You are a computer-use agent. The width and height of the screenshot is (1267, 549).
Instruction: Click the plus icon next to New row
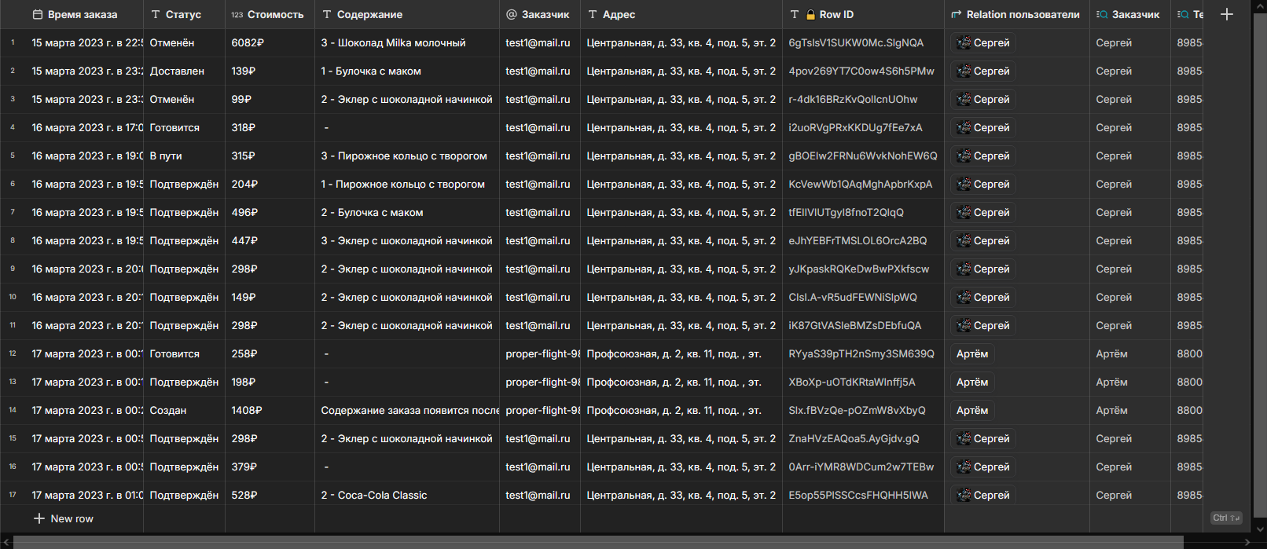click(x=39, y=518)
